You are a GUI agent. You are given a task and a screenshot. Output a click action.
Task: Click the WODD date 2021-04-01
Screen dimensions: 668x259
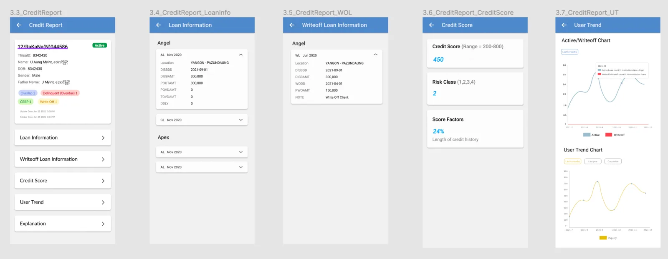(334, 84)
